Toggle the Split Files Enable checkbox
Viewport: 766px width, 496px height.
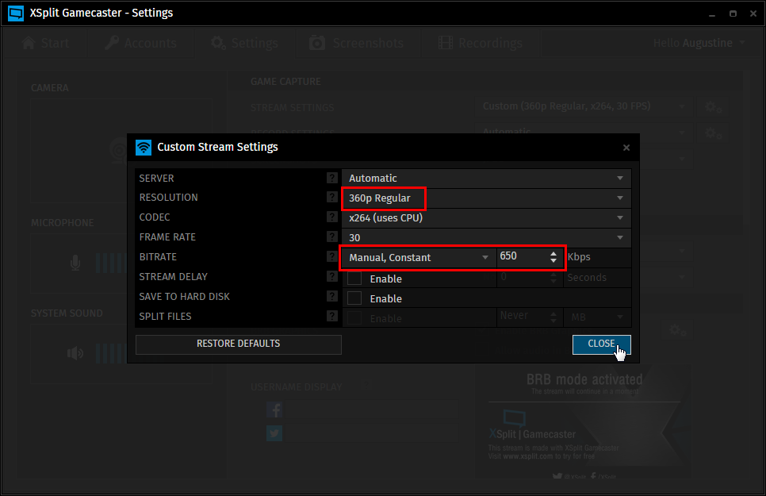click(x=354, y=318)
